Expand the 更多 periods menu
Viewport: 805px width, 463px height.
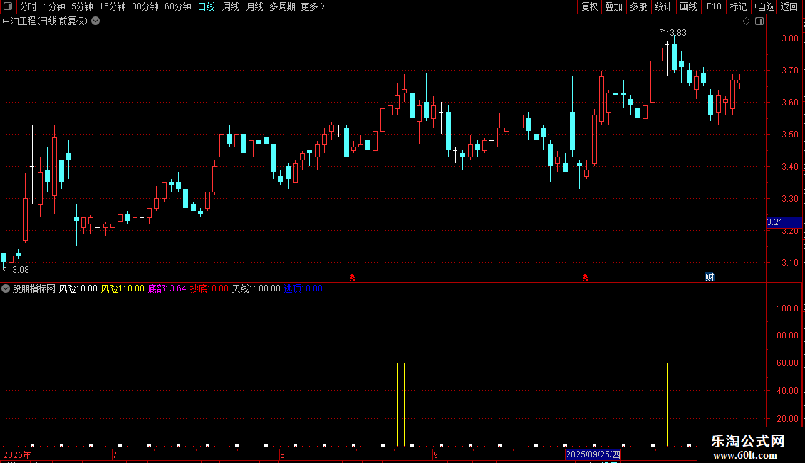tap(313, 6)
